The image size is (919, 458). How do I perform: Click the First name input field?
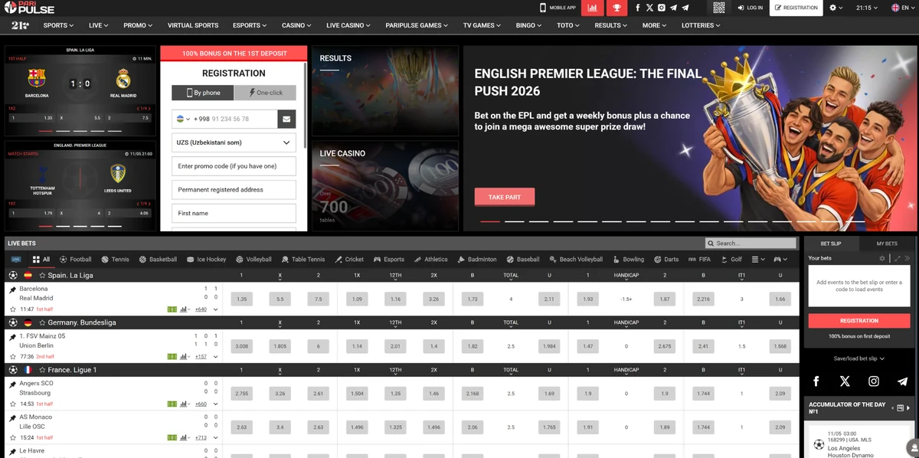point(234,213)
